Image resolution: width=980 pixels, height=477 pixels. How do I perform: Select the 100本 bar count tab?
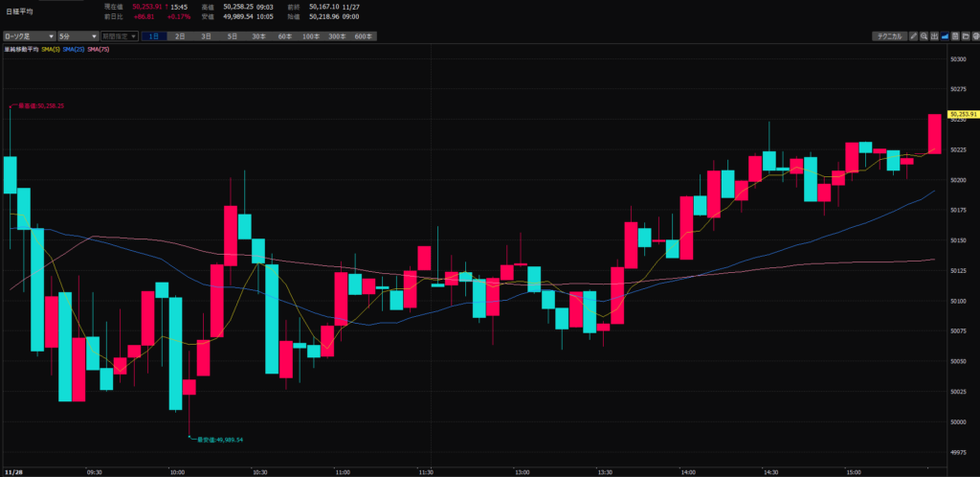[311, 36]
